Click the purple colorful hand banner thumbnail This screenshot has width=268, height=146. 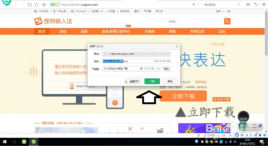pos(204,128)
